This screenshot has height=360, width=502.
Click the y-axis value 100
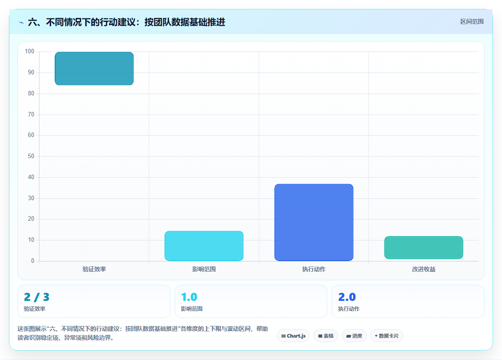(30, 51)
